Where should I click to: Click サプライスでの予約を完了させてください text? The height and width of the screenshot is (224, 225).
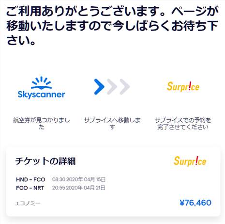pyautogui.click(x=183, y=123)
